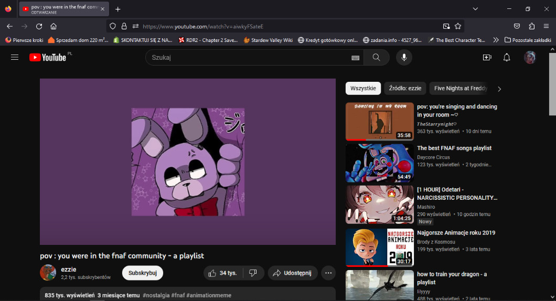The height and width of the screenshot is (301, 556).
Task: Open the on-screen keyboard in search box
Action: pyautogui.click(x=356, y=58)
